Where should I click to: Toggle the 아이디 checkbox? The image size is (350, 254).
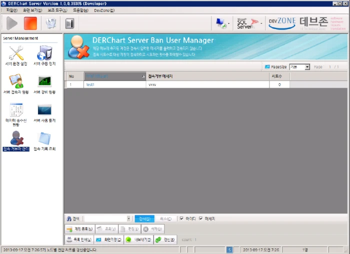(181, 218)
